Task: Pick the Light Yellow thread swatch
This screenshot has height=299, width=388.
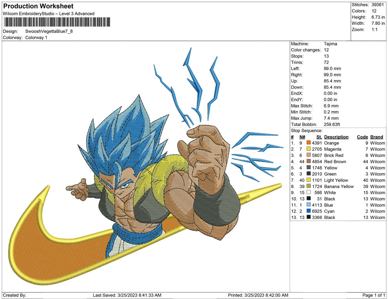Action: click(308, 180)
